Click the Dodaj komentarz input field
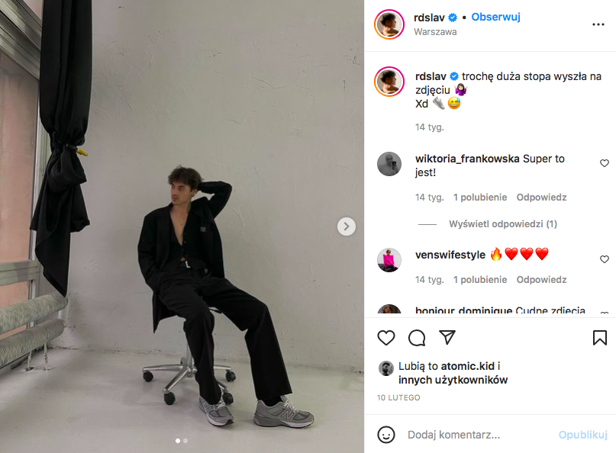The image size is (616, 453). pos(479,435)
